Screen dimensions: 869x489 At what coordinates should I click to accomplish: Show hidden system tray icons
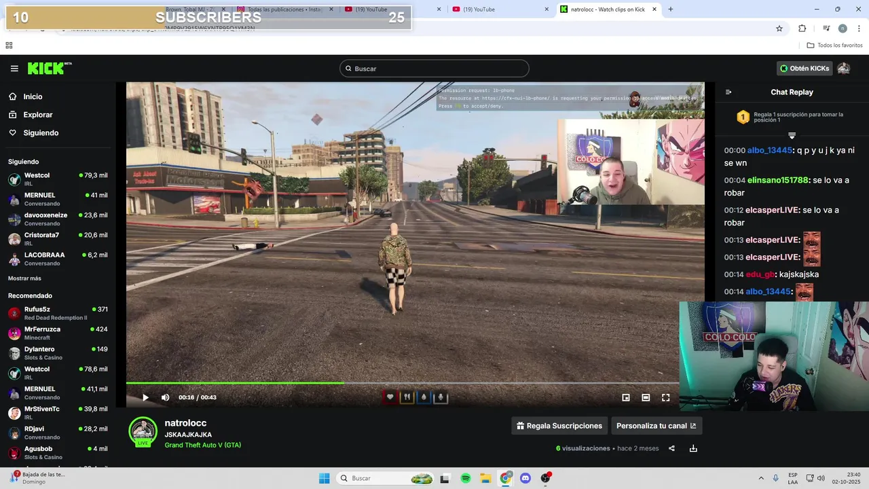[760, 478]
